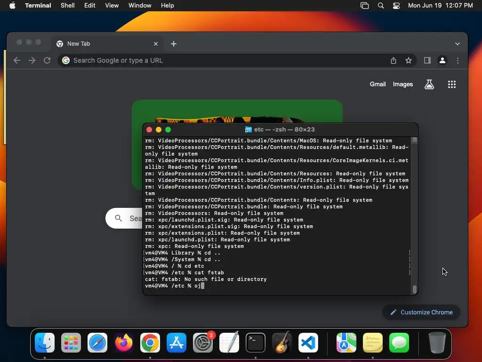482x362 pixels.
Task: Click the Terminal scrollbar thumb
Action: 414,289
